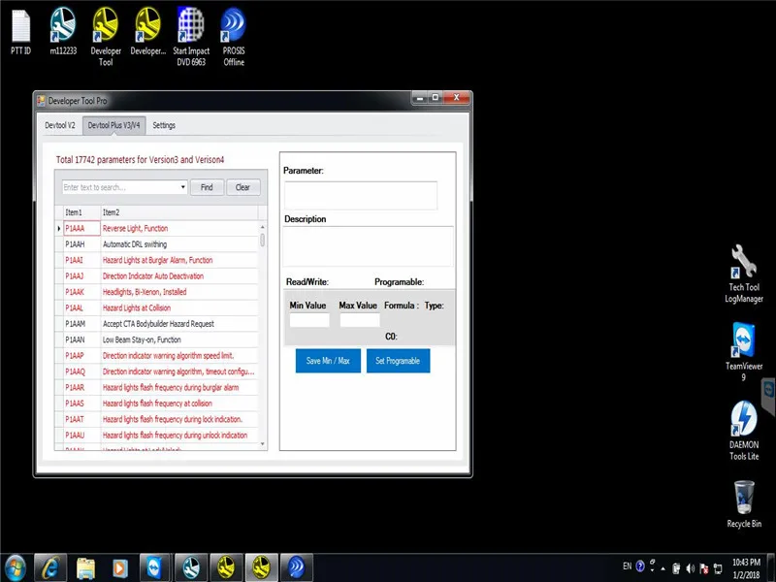
Task: Select the 'Headlights, Bi-Xenon, Installed' row
Action: coord(157,292)
